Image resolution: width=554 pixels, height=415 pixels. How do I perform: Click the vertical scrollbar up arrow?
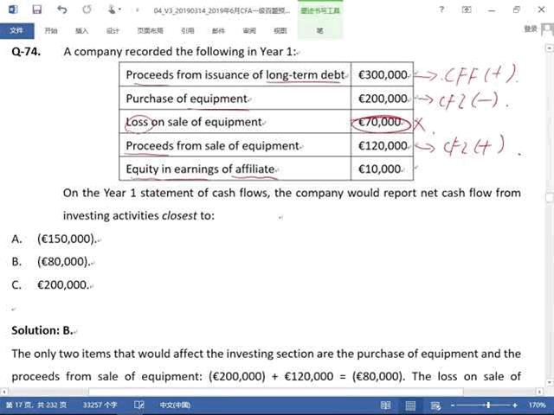(x=550, y=48)
